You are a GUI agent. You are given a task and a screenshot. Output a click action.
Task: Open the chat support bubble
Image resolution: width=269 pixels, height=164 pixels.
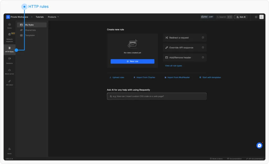(x=259, y=145)
